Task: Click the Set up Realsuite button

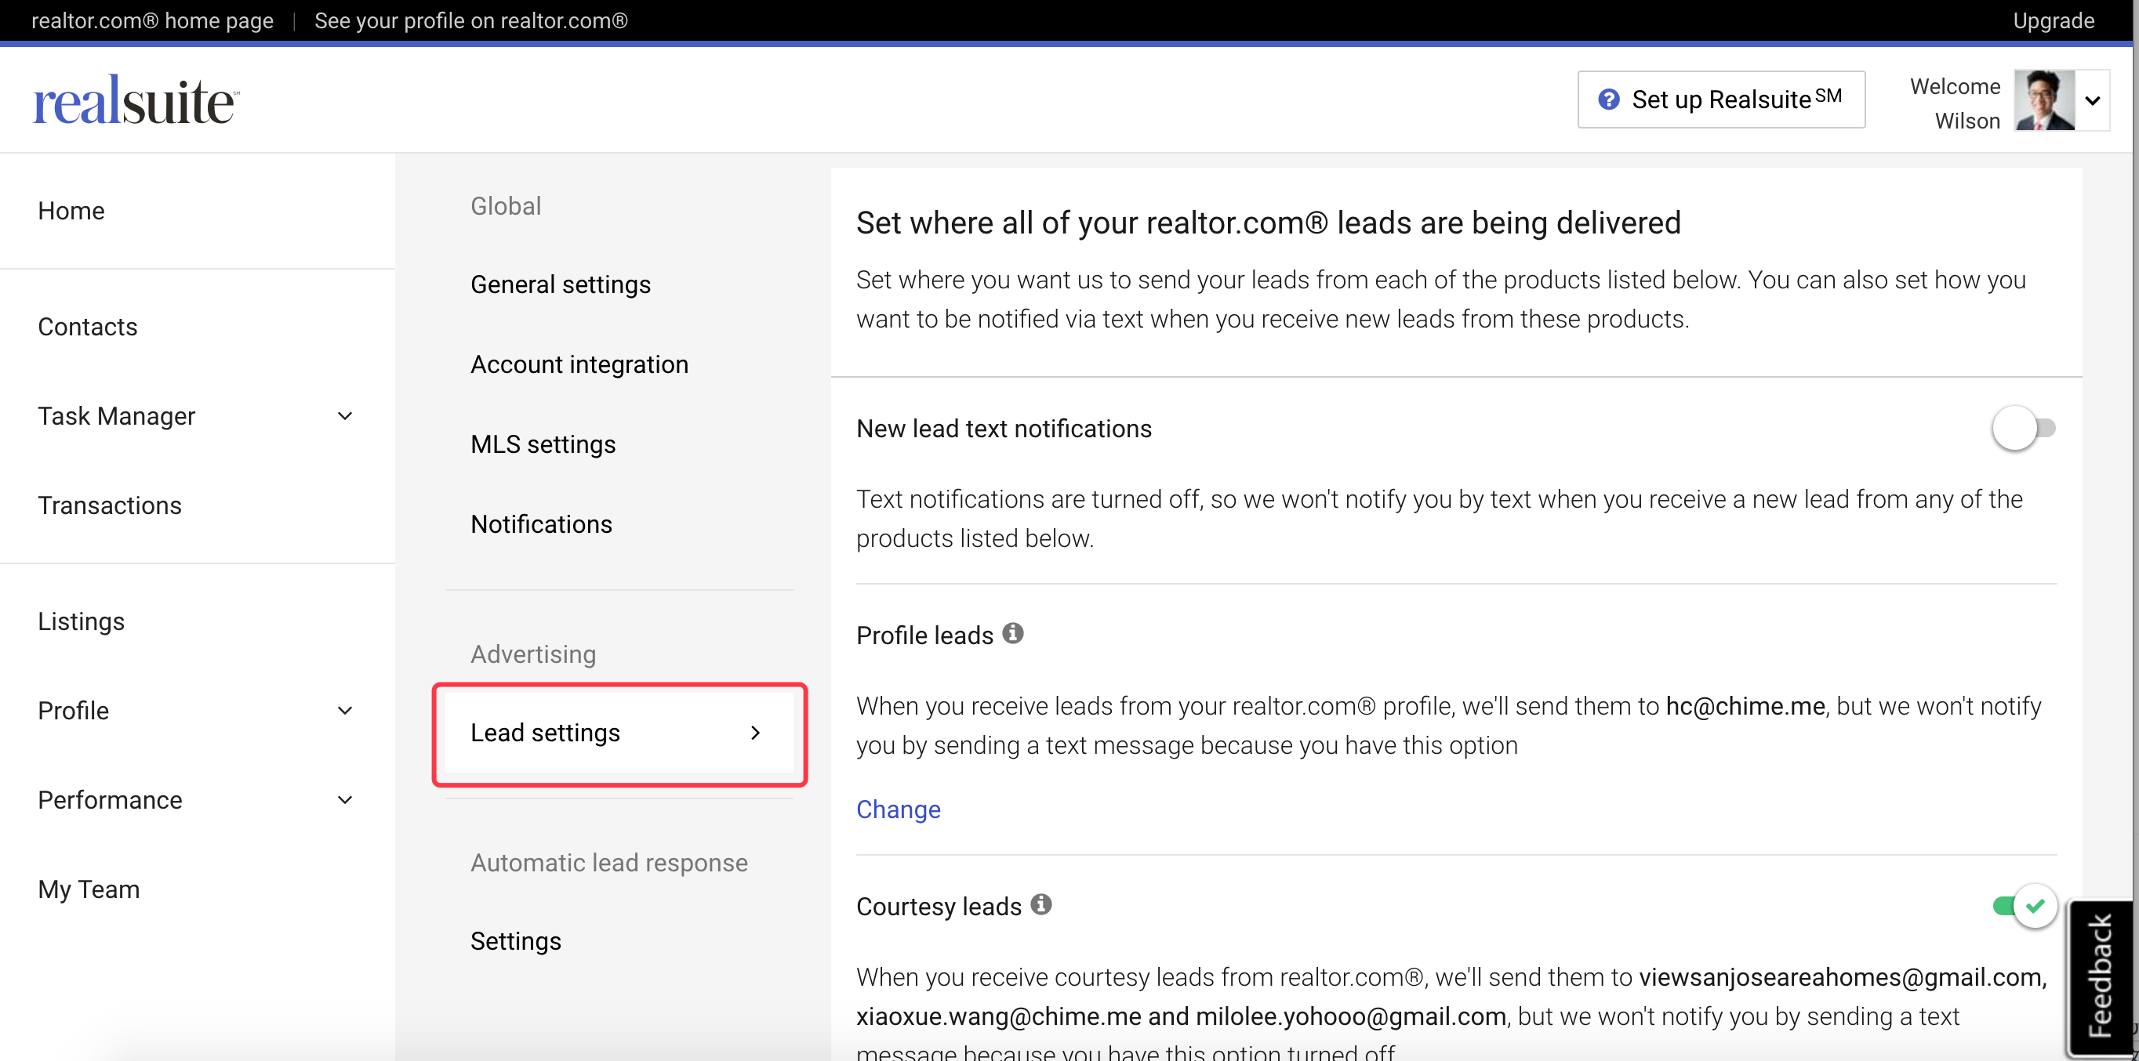Action: [1720, 100]
